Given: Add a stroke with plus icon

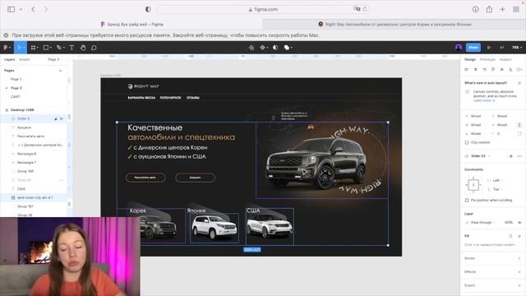Looking at the screenshot, I should (519, 258).
